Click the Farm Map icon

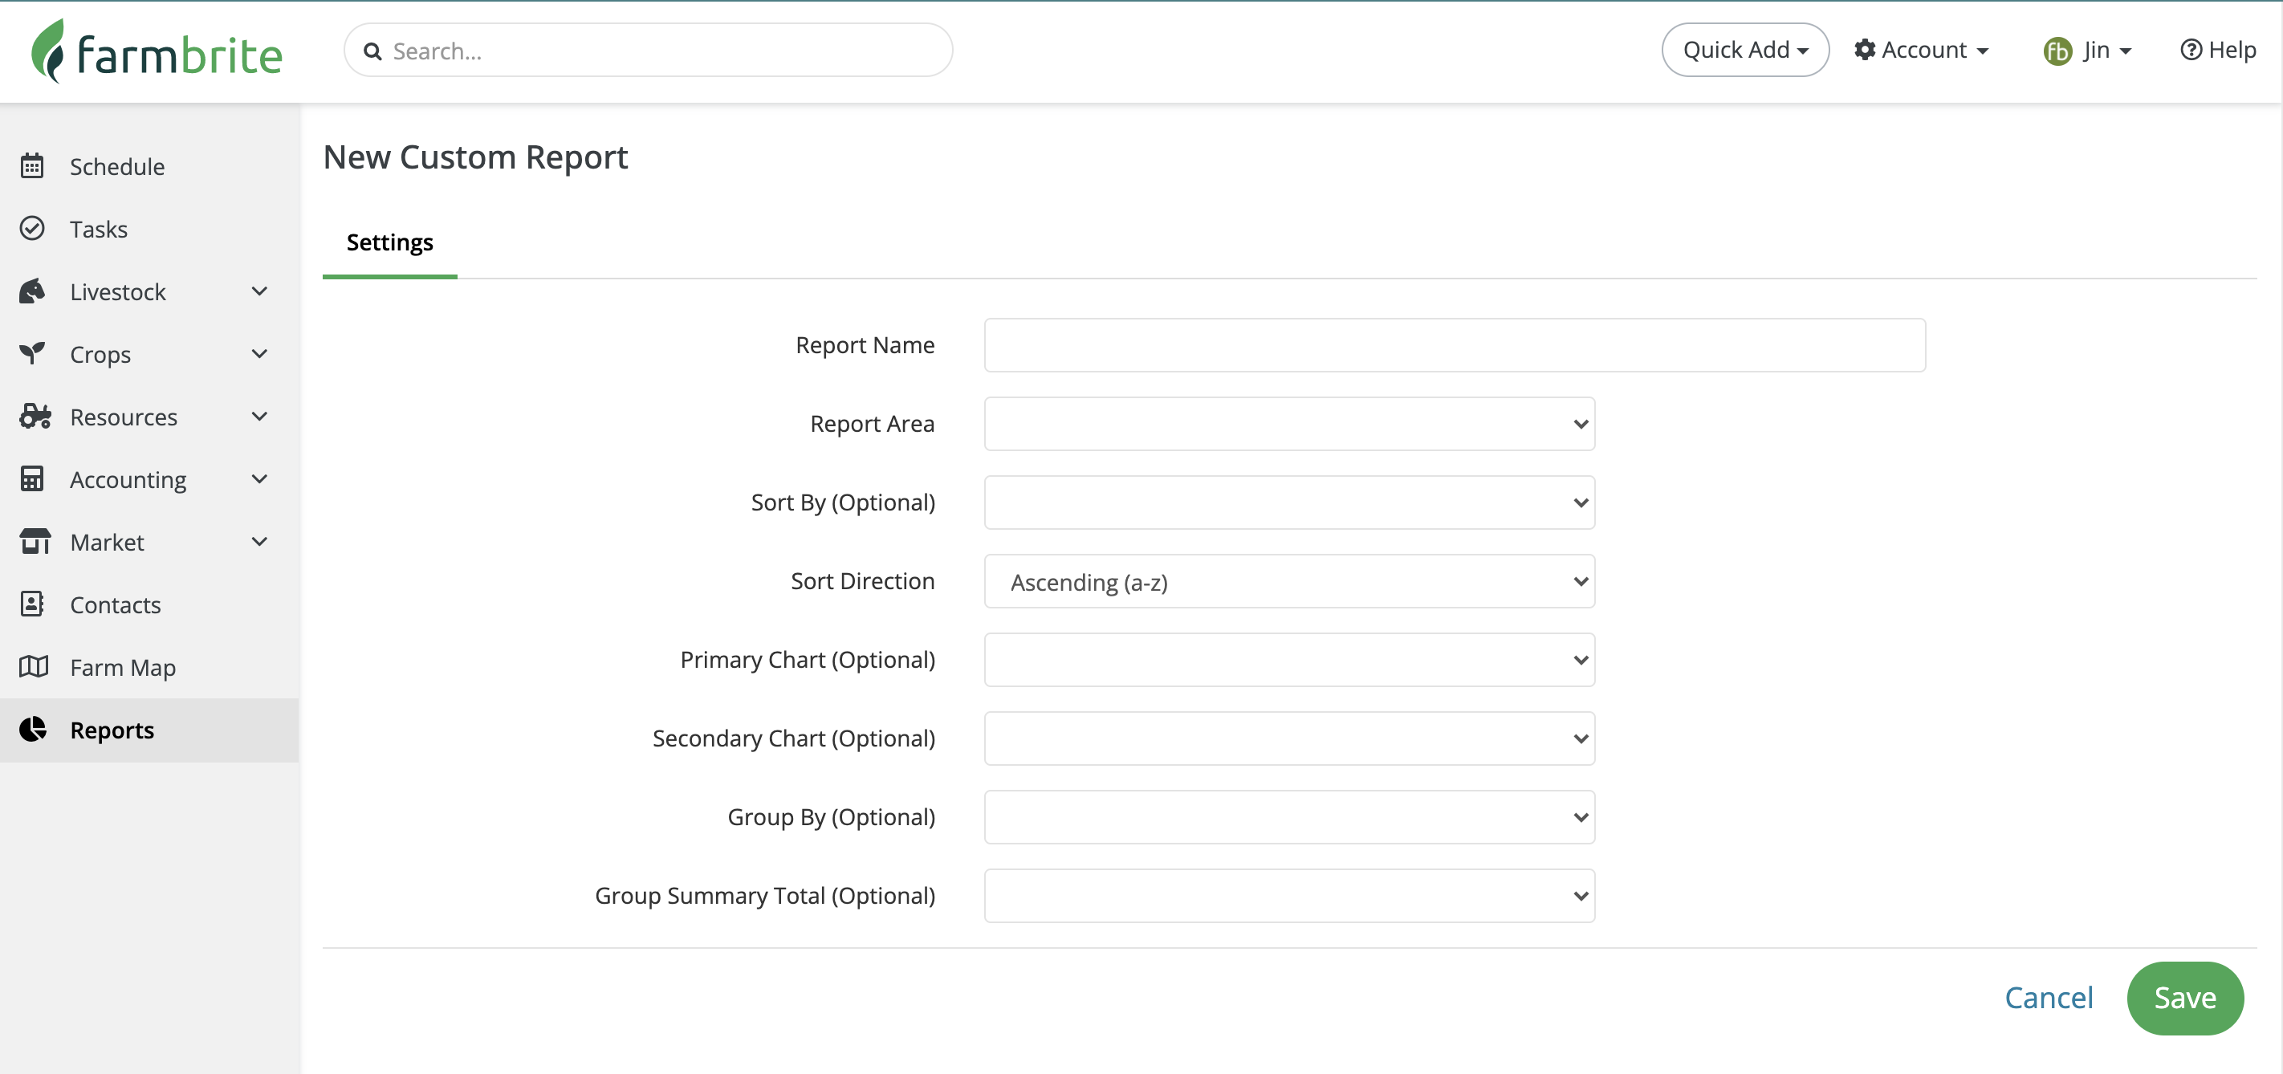coord(34,666)
